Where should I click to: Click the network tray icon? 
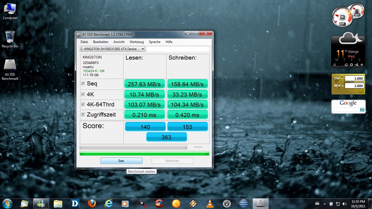pyautogui.click(x=338, y=203)
